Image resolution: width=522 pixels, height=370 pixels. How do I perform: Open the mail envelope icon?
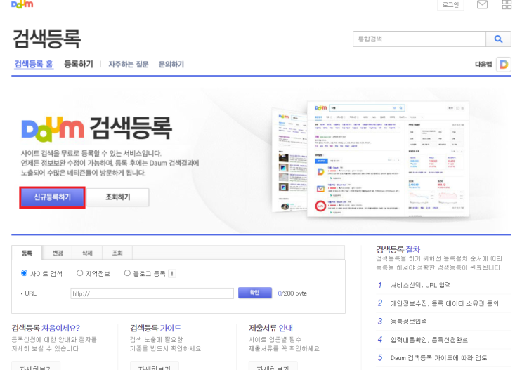point(482,4)
